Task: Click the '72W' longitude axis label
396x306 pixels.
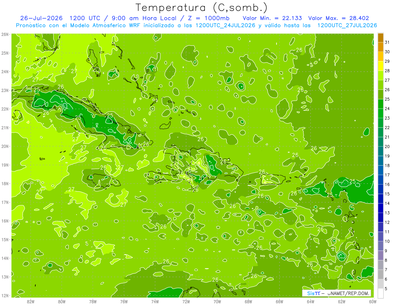Action: [186, 301]
